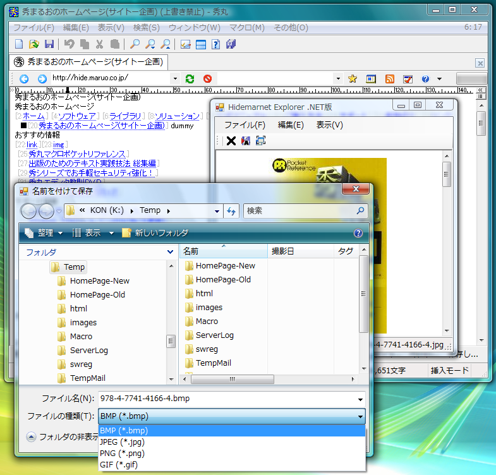The height and width of the screenshot is (475, 496).
Task: Click the browser Back arrow next to the URL
Action: [24, 78]
